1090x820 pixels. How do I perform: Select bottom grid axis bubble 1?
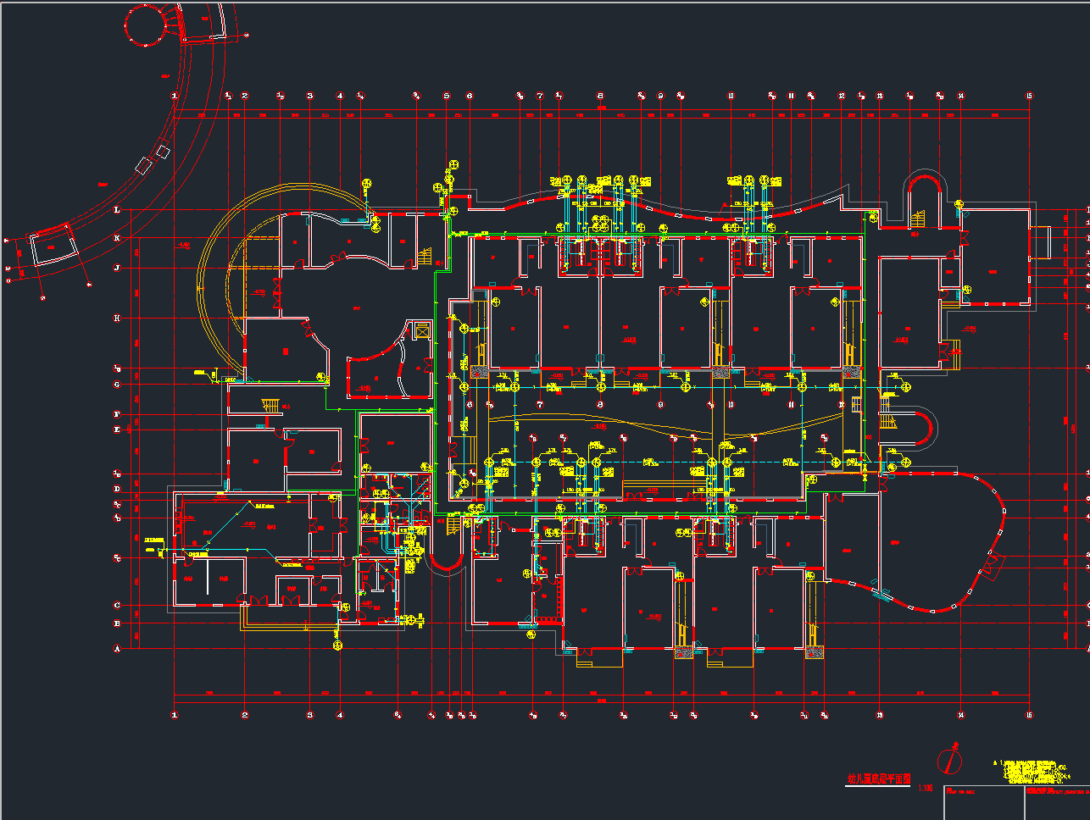coord(175,715)
